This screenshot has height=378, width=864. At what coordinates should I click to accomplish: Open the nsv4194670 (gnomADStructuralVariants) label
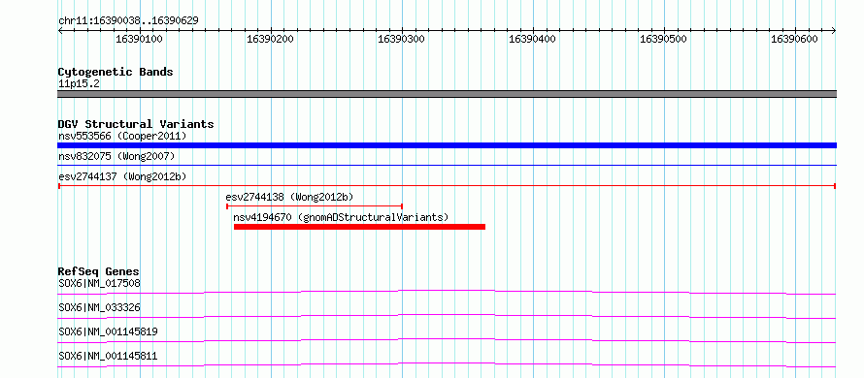coord(341,217)
